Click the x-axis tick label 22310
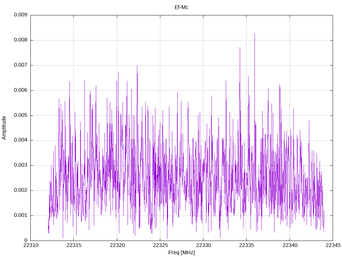The image size is (342, 257). pyautogui.click(x=31, y=245)
